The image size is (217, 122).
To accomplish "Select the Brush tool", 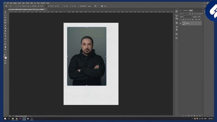I will [x=5, y=26].
